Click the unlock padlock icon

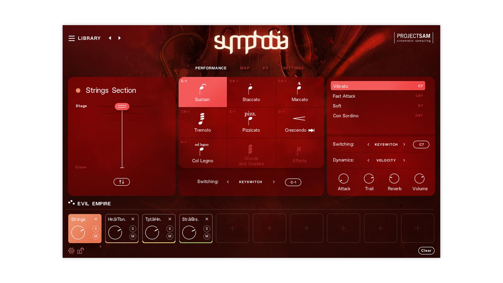(x=80, y=251)
